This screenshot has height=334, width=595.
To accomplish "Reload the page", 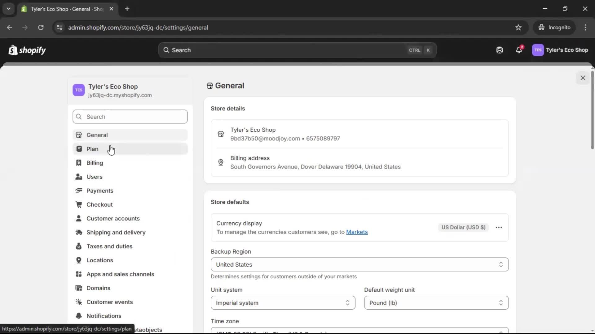I will tap(41, 28).
